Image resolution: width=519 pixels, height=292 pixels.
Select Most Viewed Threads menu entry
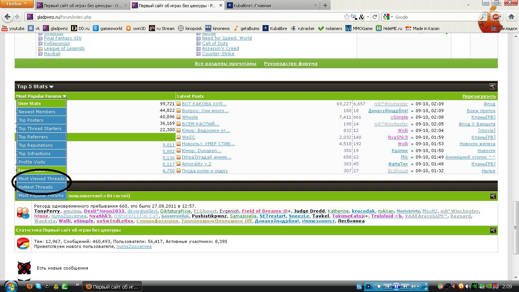pos(41,179)
